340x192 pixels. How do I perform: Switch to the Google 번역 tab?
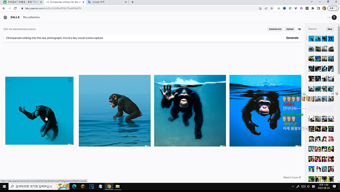point(102,2)
